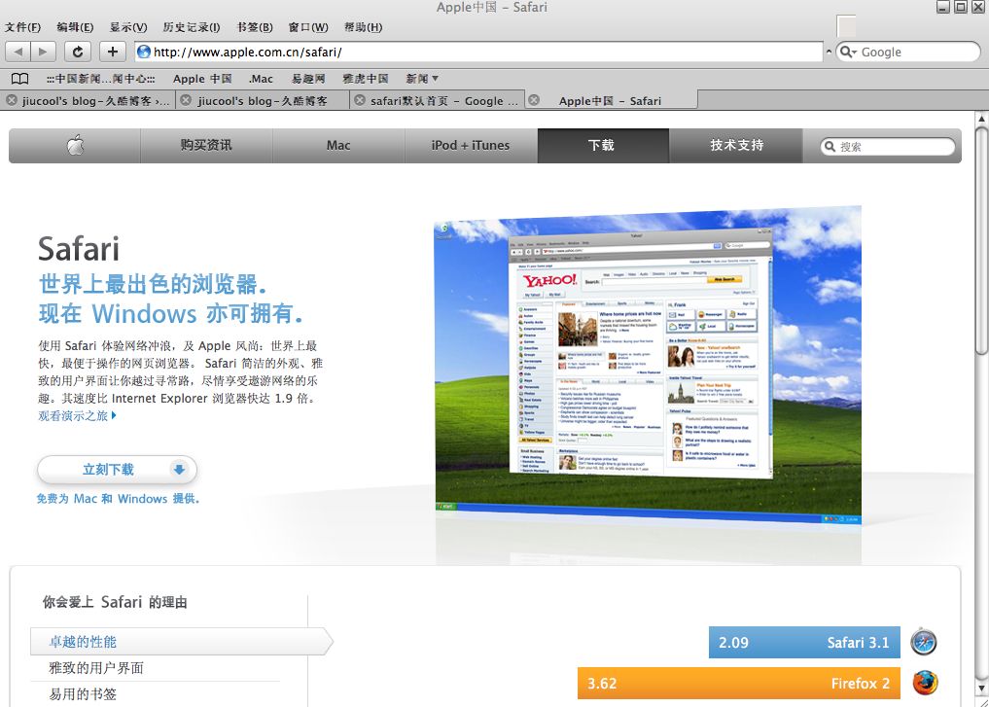Open the 历史记录(I) menu
This screenshot has width=989, height=707.
(x=192, y=27)
